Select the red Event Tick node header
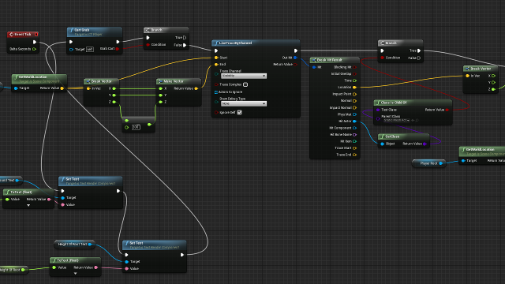Screen dimensions: 505x284 [23, 34]
